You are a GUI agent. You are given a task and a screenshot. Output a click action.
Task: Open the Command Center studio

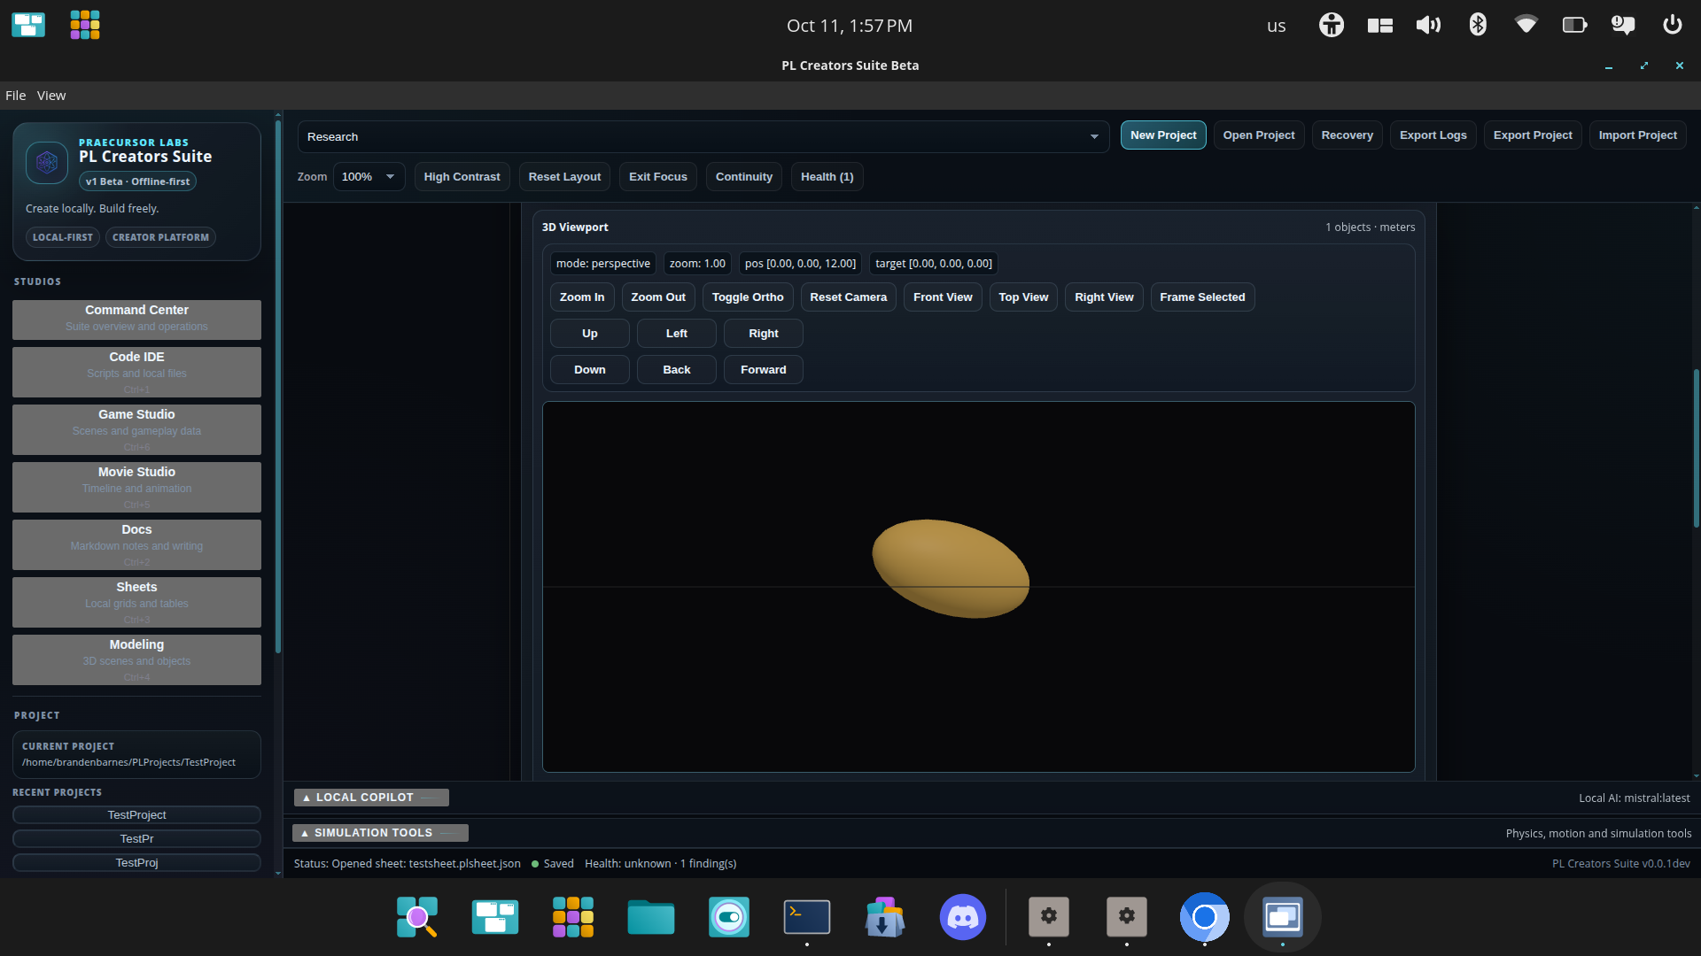pos(136,319)
